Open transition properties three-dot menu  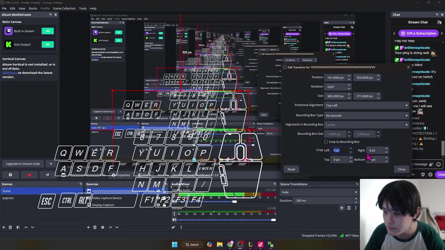click(356, 208)
